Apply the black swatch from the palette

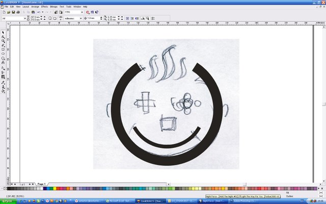pyautogui.click(x=9, y=189)
